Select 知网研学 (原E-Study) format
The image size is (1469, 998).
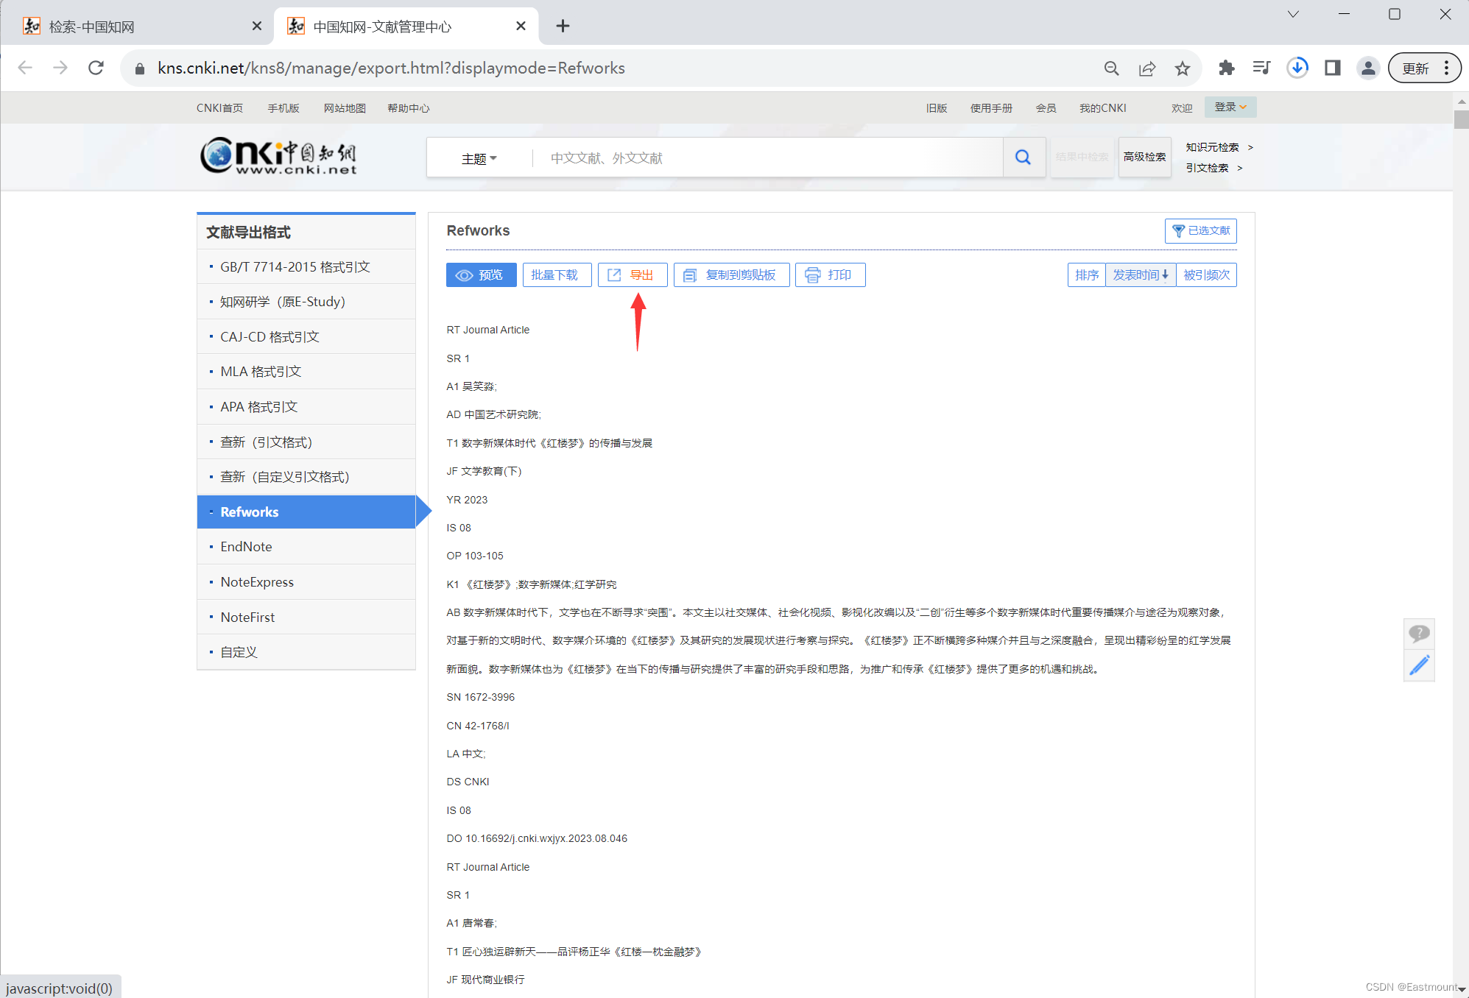306,302
